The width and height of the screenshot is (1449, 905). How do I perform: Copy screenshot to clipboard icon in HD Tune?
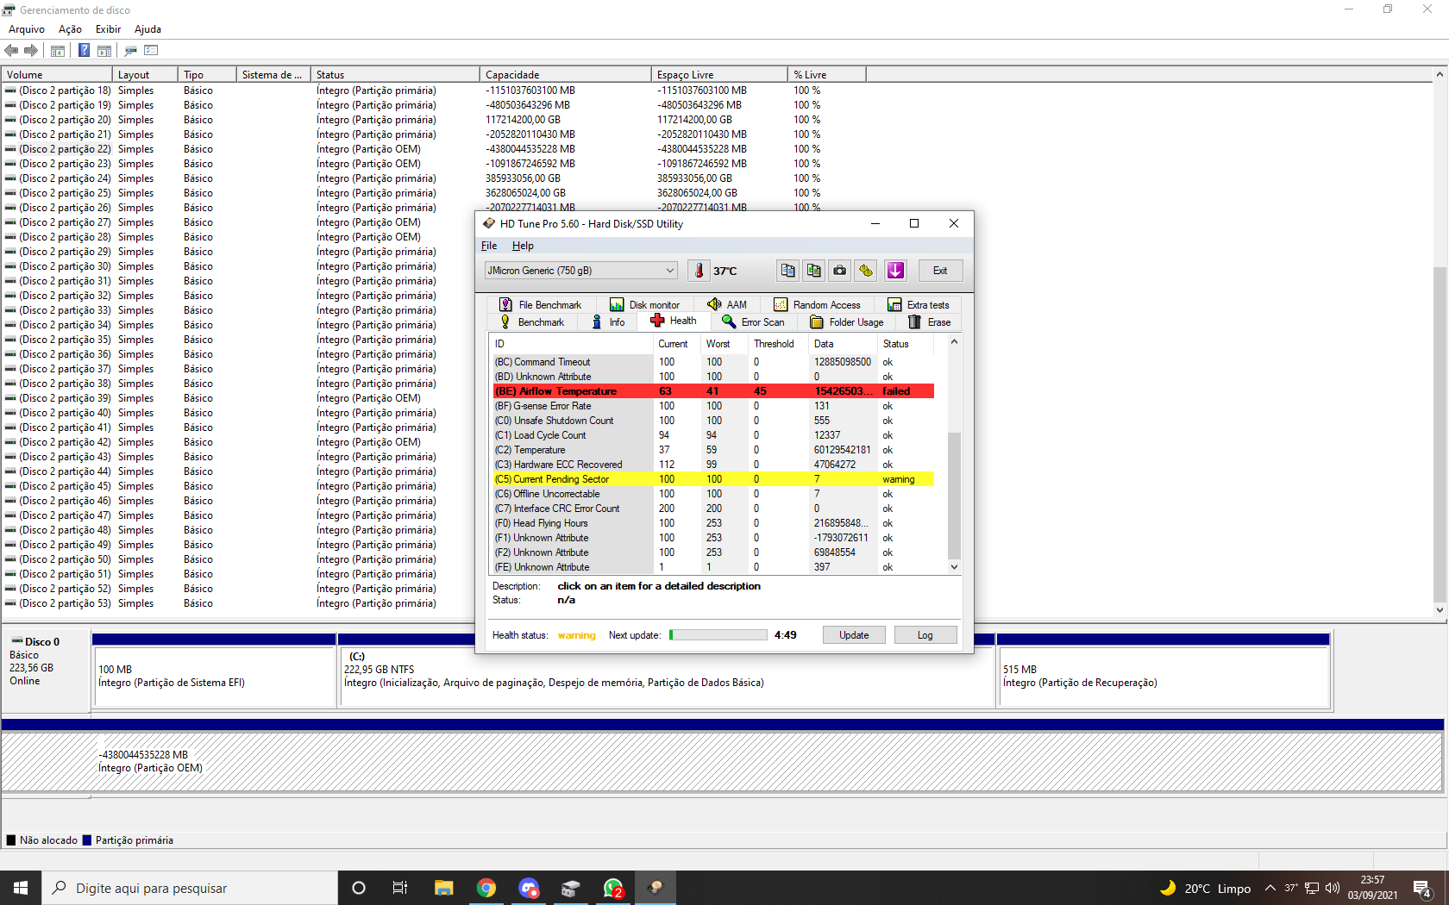[813, 271]
